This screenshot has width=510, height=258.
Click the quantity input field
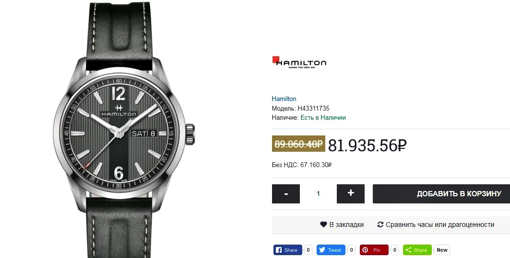(x=319, y=194)
